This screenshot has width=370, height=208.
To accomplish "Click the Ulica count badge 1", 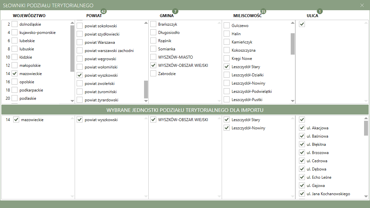I will click(x=319, y=12).
